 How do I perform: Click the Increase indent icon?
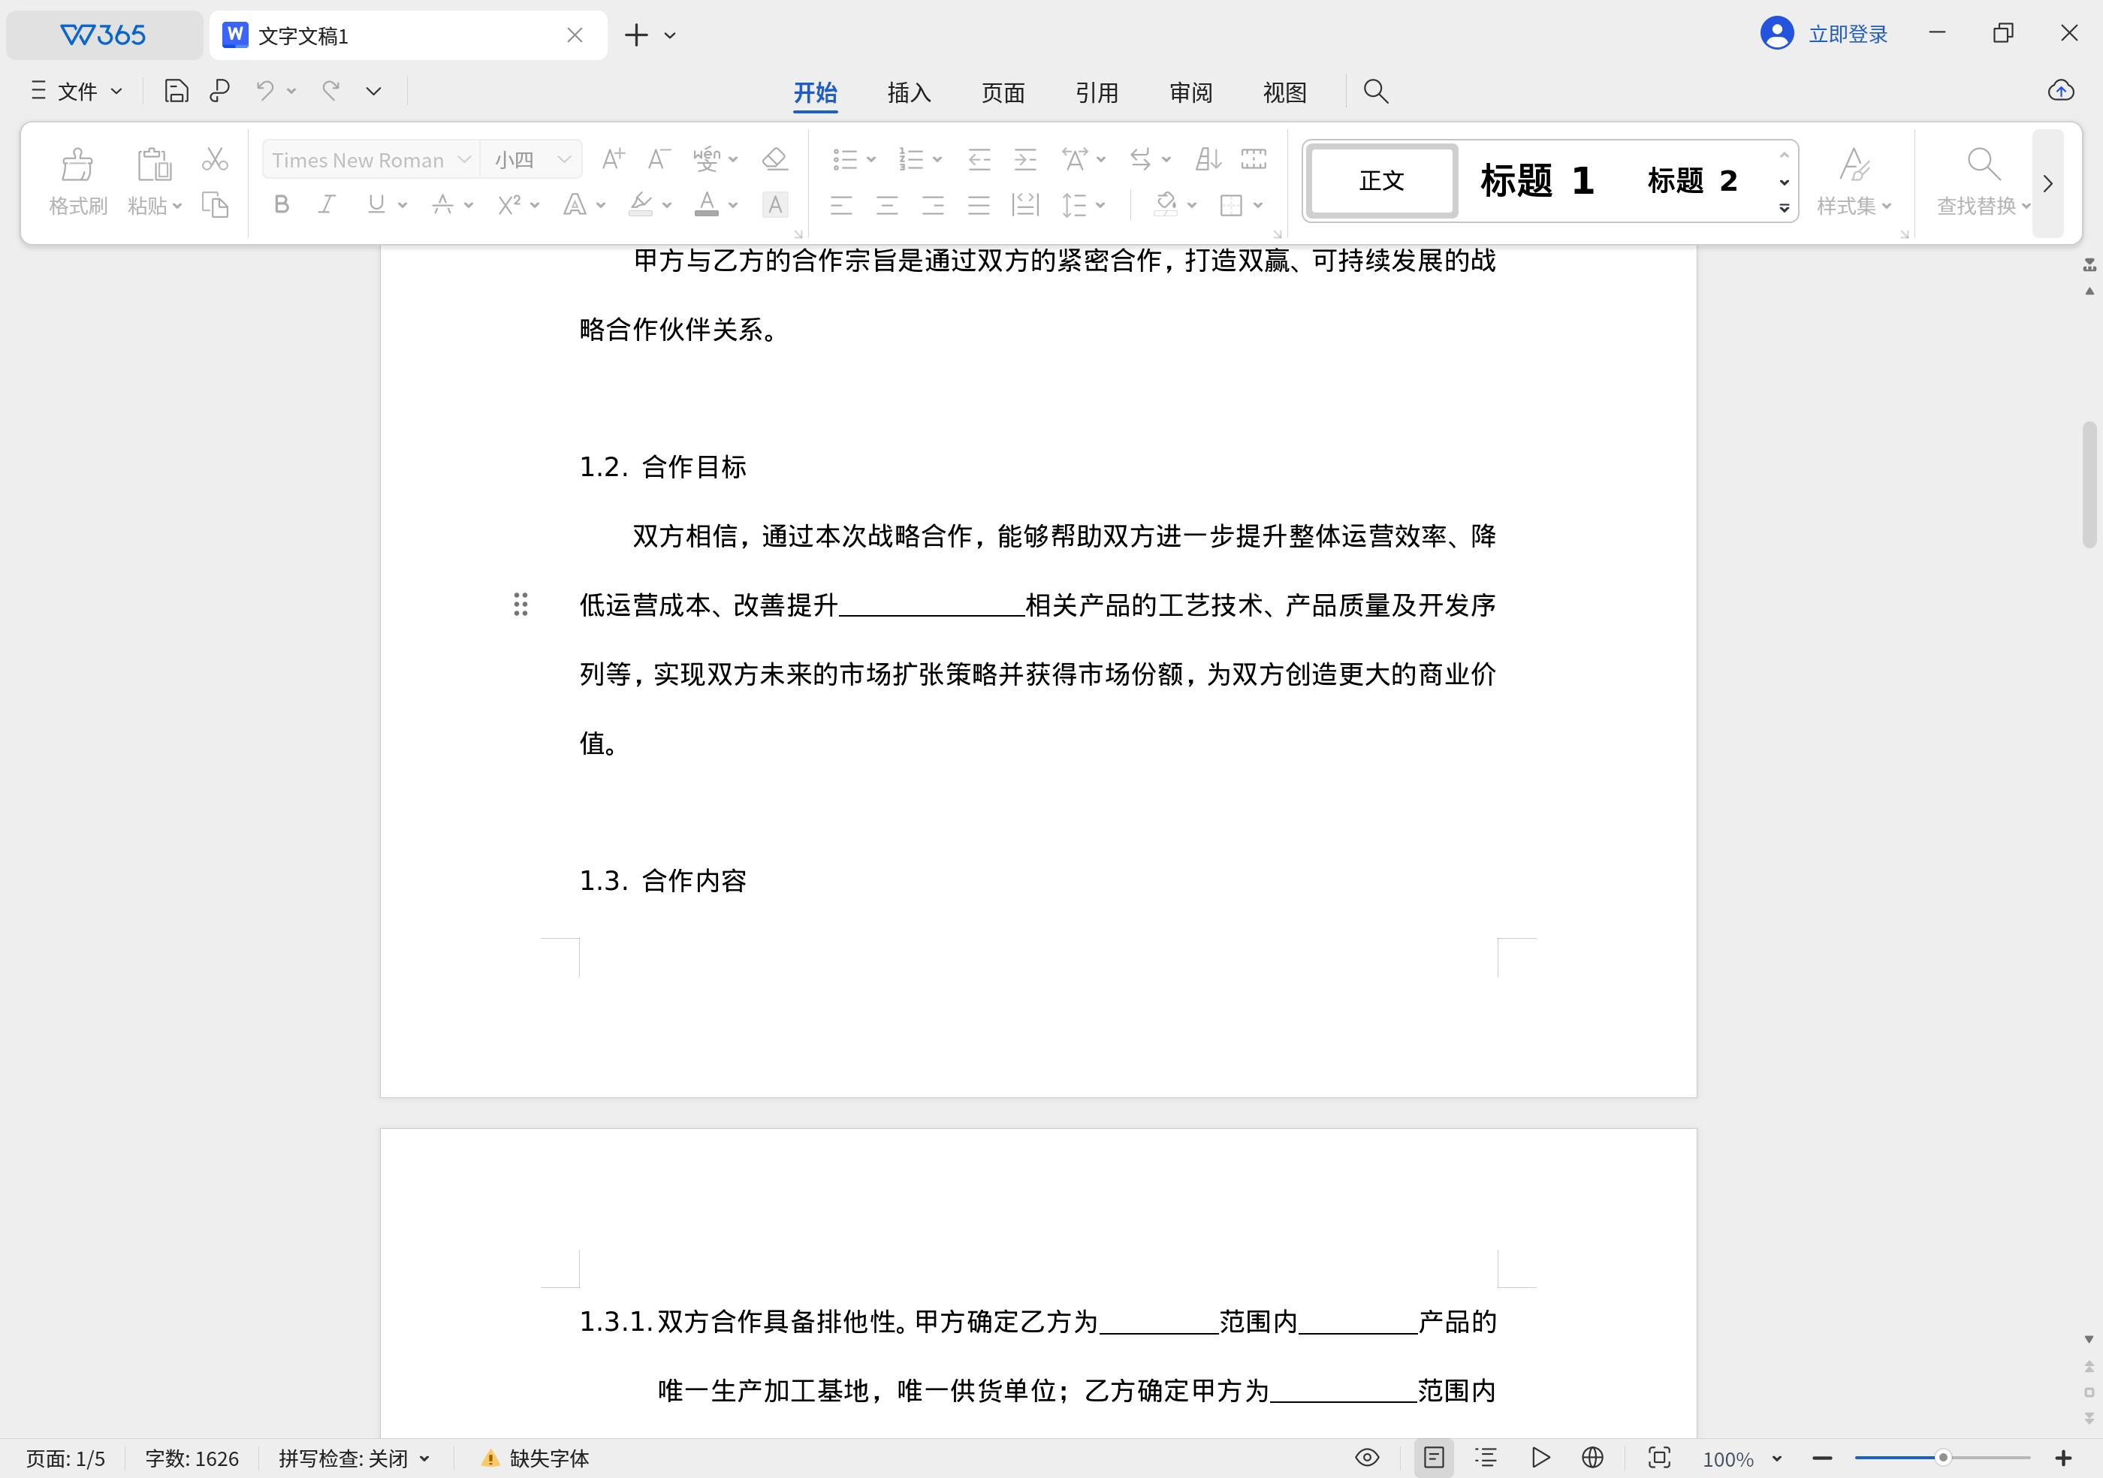tap(1025, 159)
